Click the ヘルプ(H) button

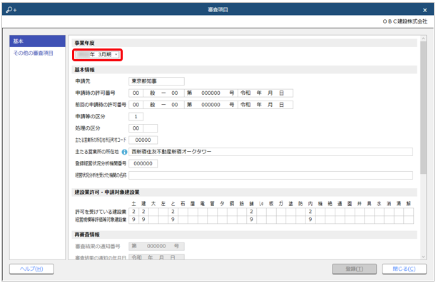(x=31, y=269)
